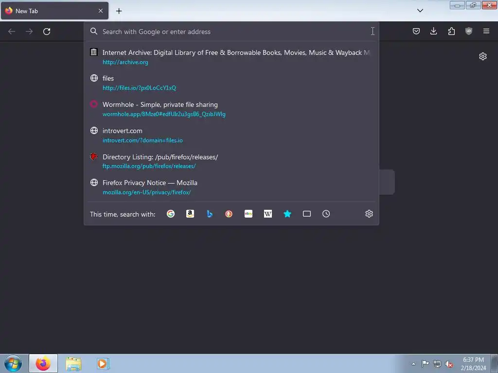Open a new tab with plus button
Image resolution: width=498 pixels, height=373 pixels.
pyautogui.click(x=119, y=11)
